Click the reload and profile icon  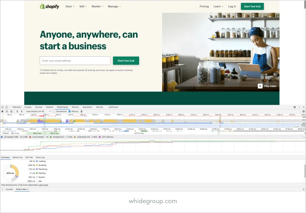pos(7,111)
